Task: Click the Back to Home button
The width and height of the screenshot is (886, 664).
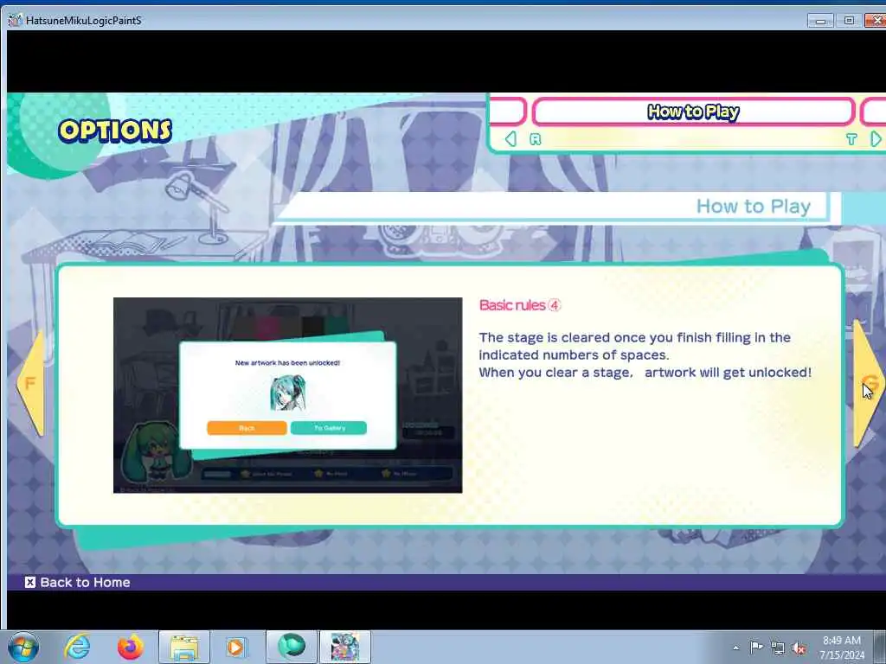Action: point(77,582)
